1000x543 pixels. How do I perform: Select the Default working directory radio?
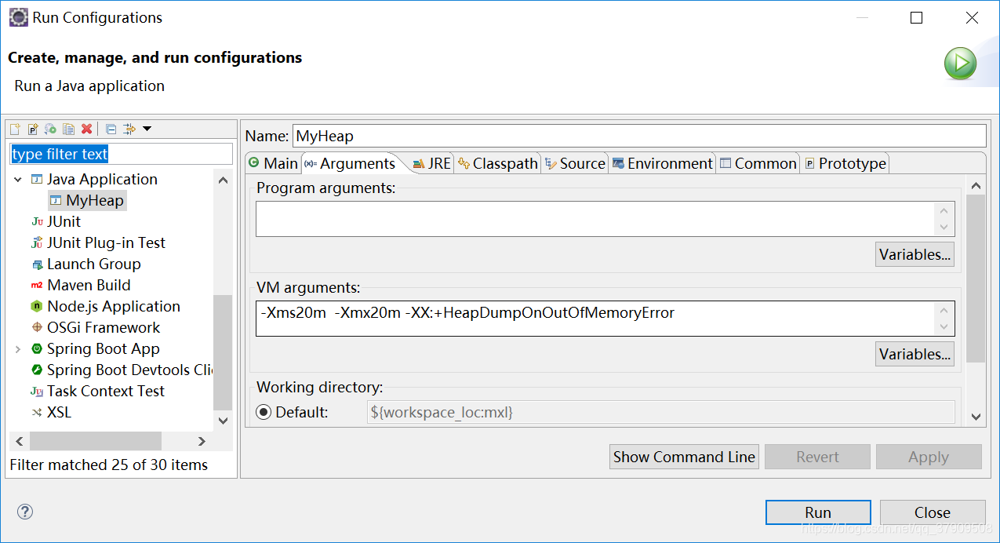click(264, 413)
